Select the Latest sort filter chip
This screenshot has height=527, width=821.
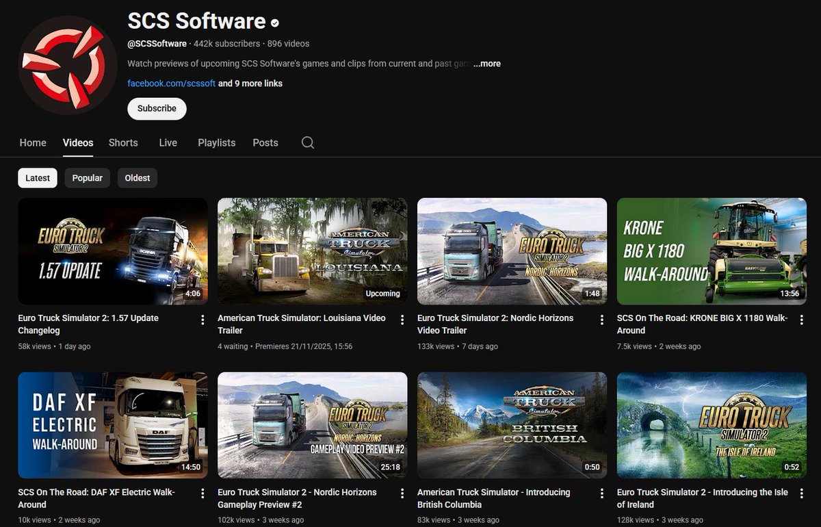click(38, 178)
